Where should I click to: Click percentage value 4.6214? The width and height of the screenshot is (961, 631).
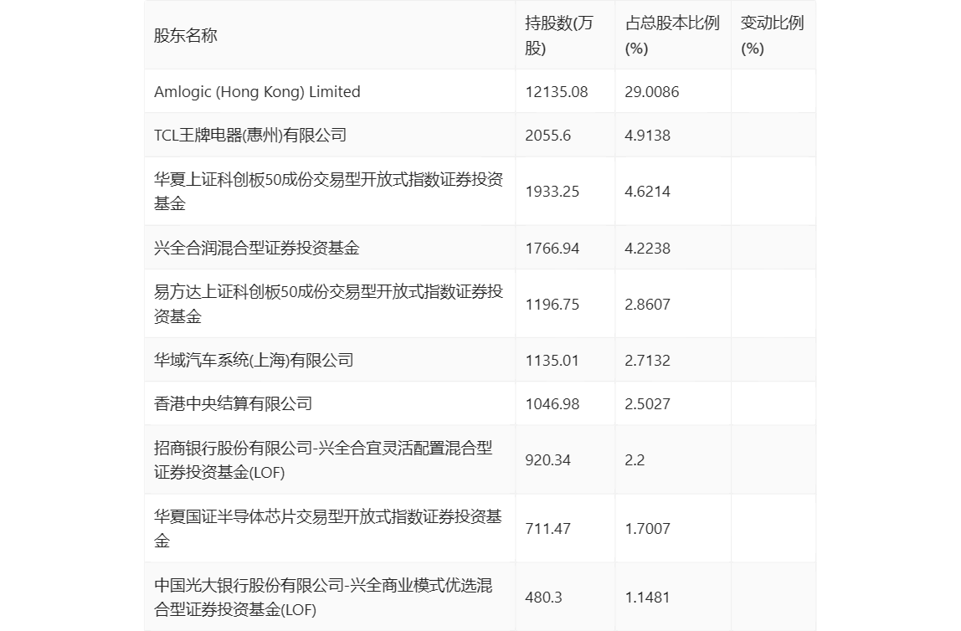pyautogui.click(x=647, y=192)
